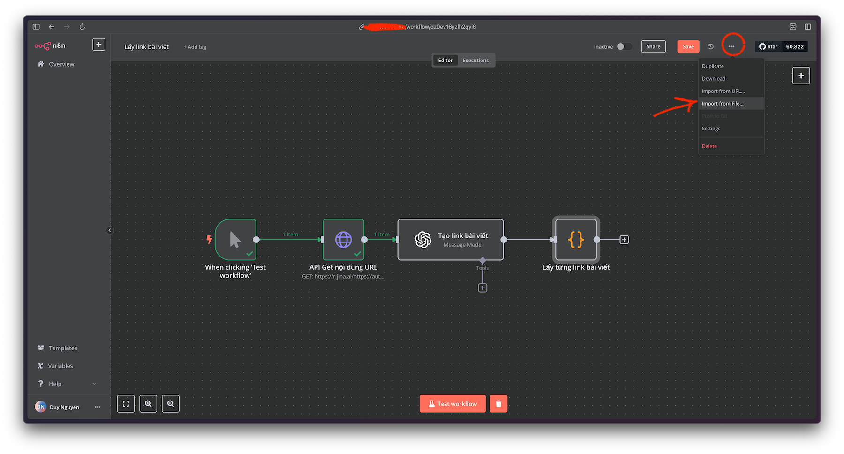Image resolution: width=844 pixels, height=454 pixels.
Task: Click the fit-to-view icon near zoom controls
Action: click(x=126, y=404)
